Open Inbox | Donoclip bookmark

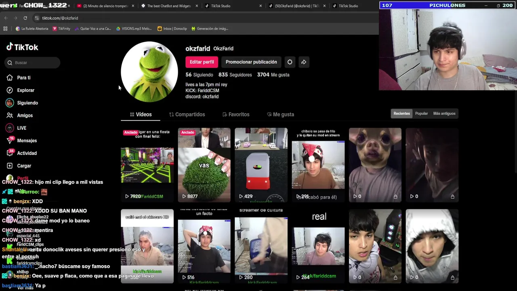172,29
